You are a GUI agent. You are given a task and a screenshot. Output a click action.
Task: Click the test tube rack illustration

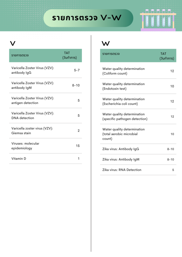[x=158, y=20]
